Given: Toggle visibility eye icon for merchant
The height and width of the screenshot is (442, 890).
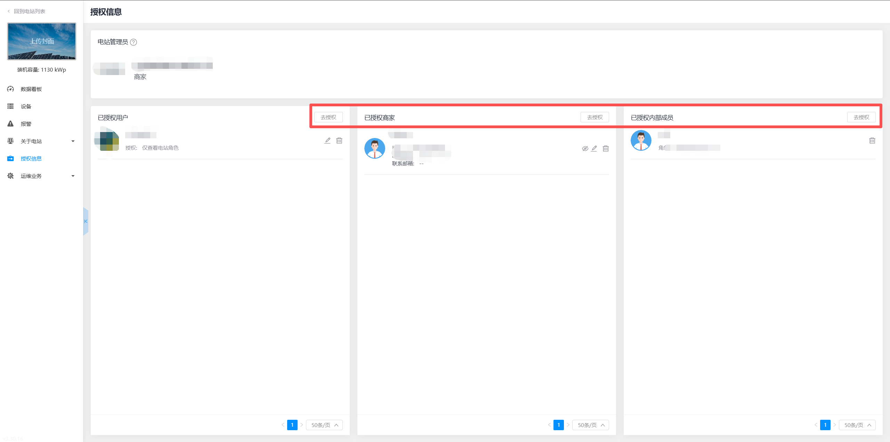Looking at the screenshot, I should click(585, 148).
